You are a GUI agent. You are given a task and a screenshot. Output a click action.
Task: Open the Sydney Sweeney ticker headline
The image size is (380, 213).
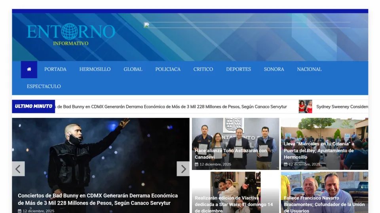tap(342, 107)
